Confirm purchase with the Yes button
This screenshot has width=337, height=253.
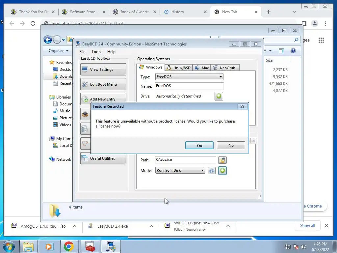pos(199,145)
